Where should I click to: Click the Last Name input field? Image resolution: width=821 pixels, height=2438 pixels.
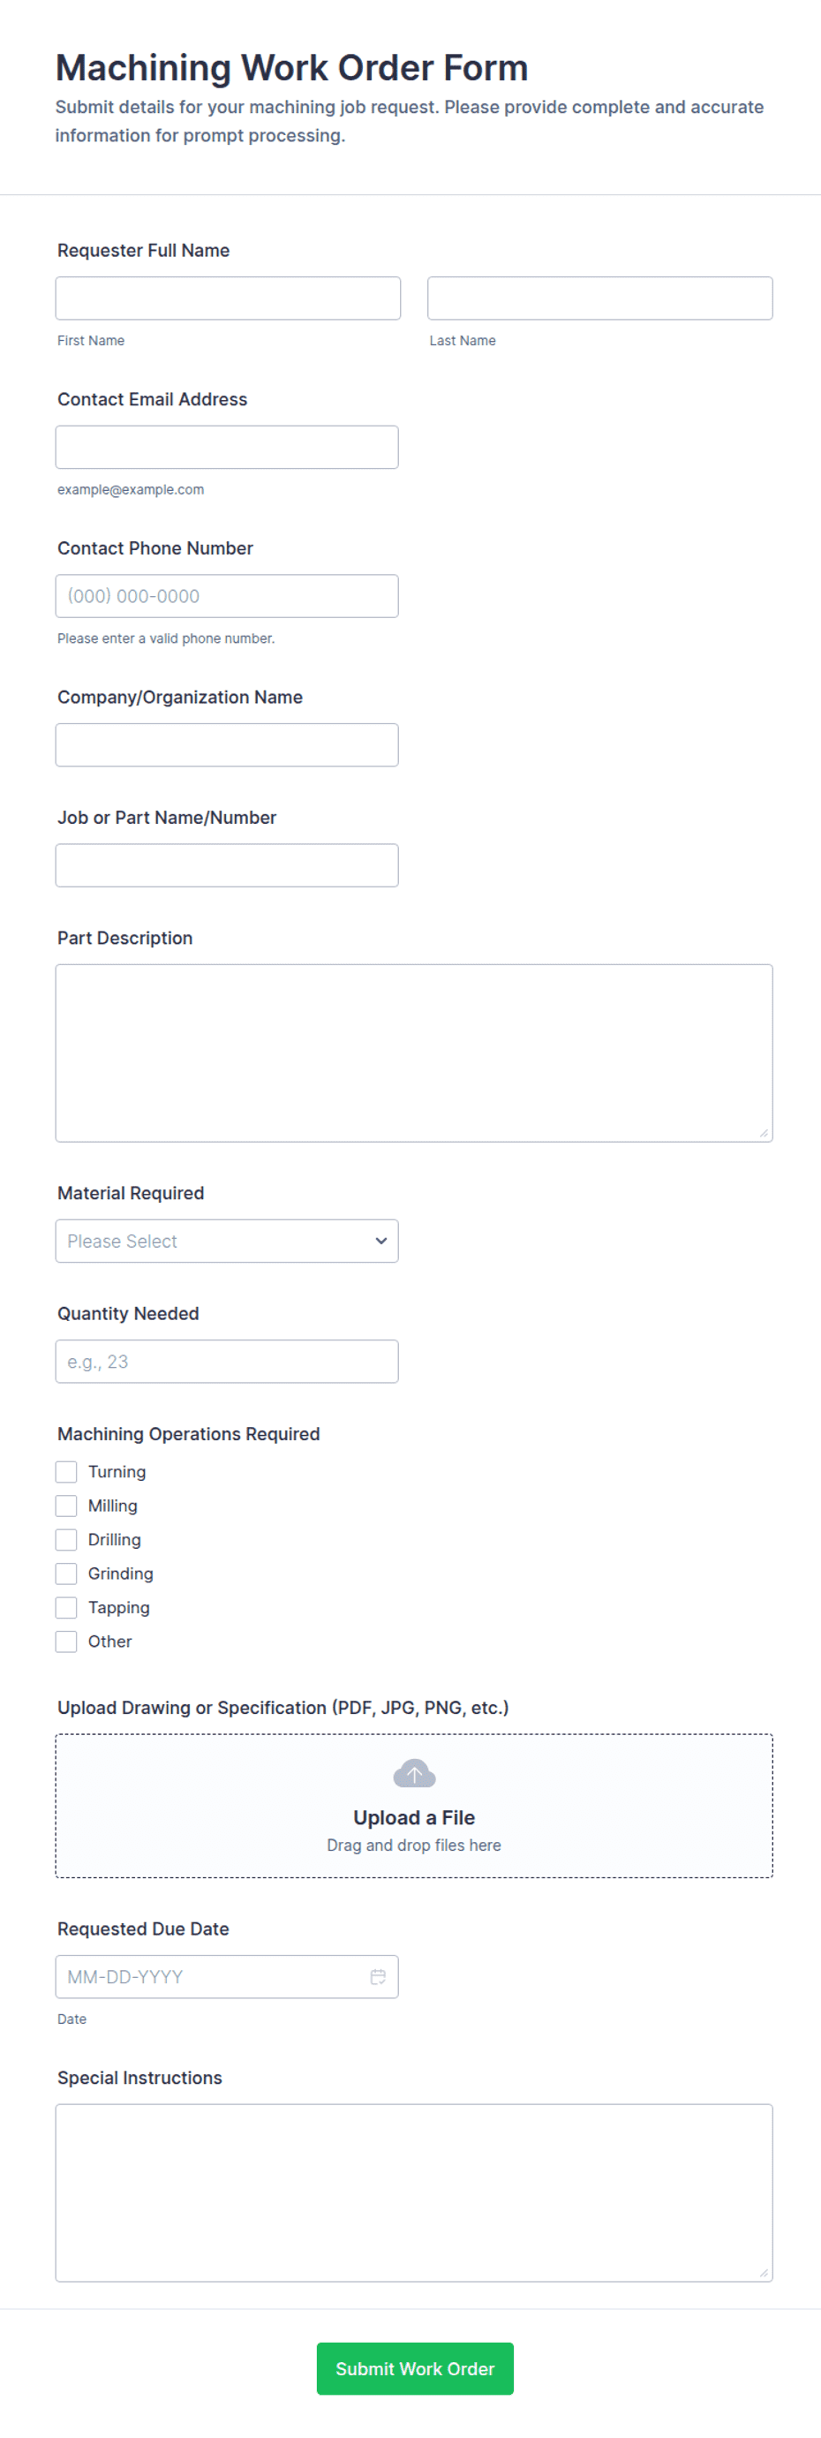pos(599,298)
